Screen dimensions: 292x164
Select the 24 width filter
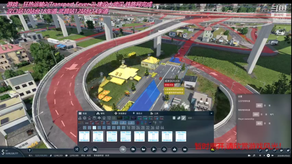138,128
